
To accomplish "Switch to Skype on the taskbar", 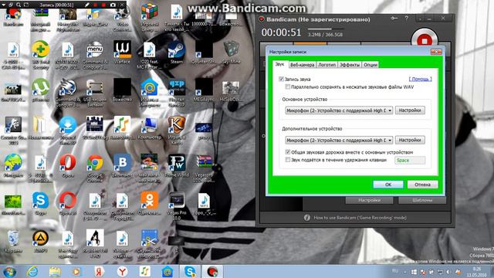I will coord(190,271).
